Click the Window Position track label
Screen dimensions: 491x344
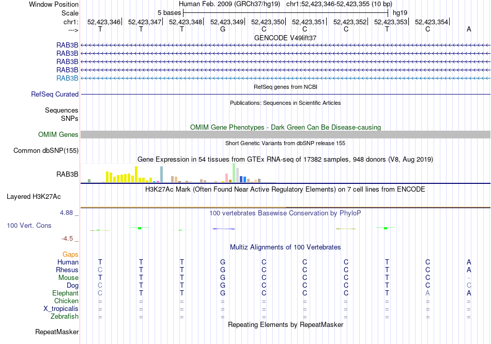54,4
